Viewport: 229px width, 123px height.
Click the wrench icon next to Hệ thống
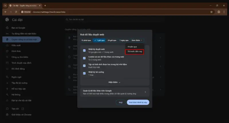click(x=7, y=95)
